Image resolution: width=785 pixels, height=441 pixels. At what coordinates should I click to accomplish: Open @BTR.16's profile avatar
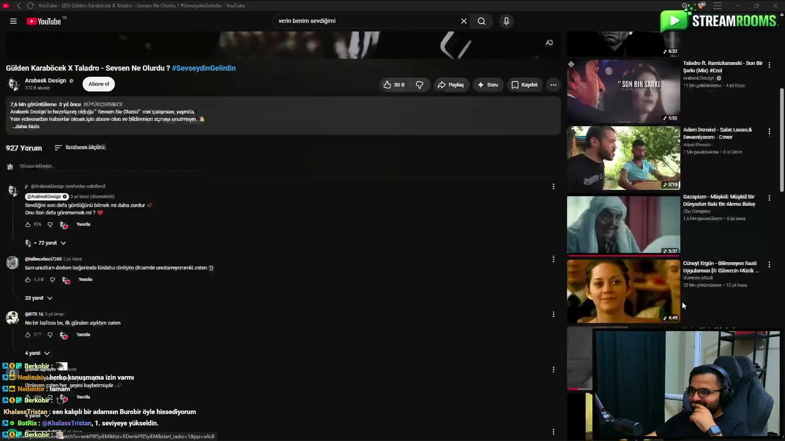13,317
